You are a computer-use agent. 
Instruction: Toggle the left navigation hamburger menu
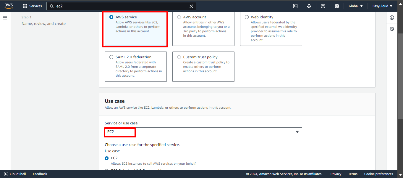pyautogui.click(x=5, y=18)
